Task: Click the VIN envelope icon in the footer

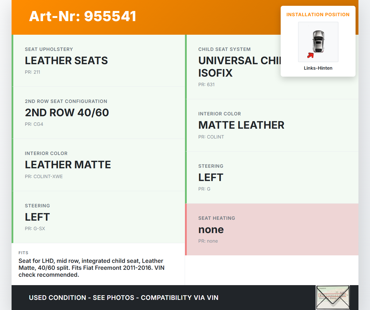Action: pyautogui.click(x=333, y=297)
